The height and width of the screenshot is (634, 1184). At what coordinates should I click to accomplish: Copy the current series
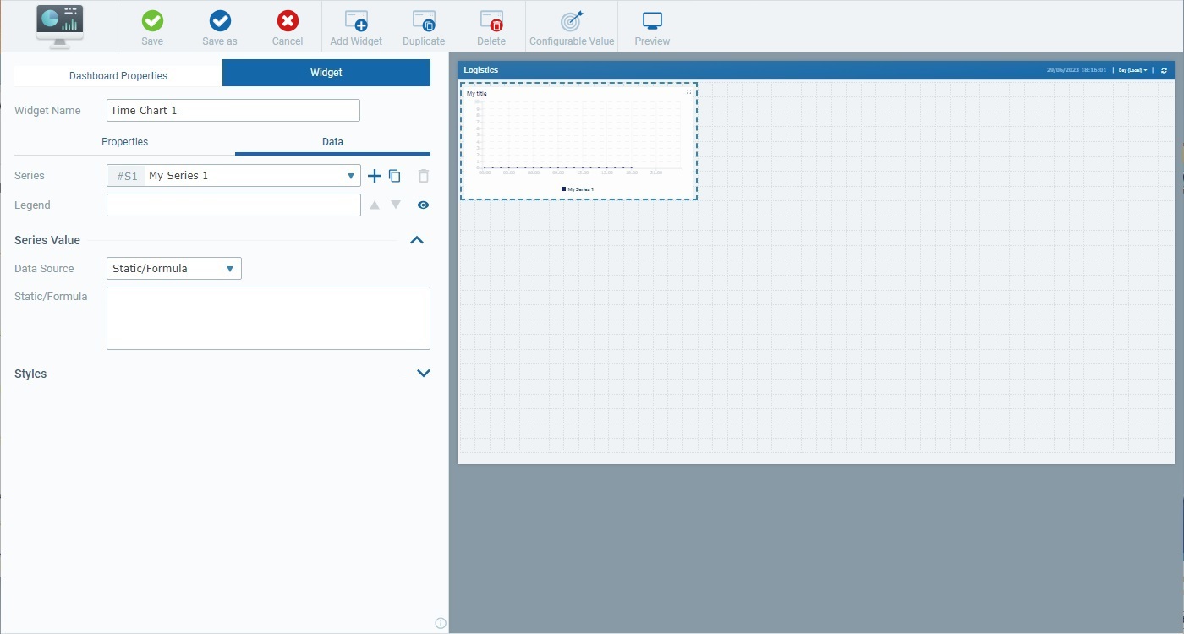coord(395,176)
